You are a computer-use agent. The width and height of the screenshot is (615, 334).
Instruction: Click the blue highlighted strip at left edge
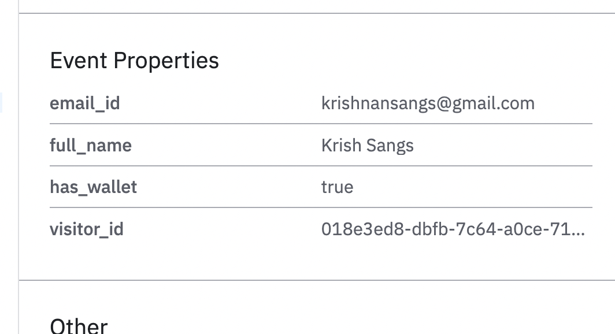point(1,102)
